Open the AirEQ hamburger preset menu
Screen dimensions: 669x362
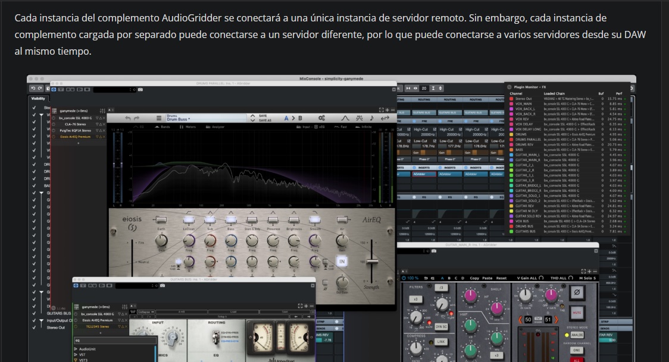pos(159,118)
